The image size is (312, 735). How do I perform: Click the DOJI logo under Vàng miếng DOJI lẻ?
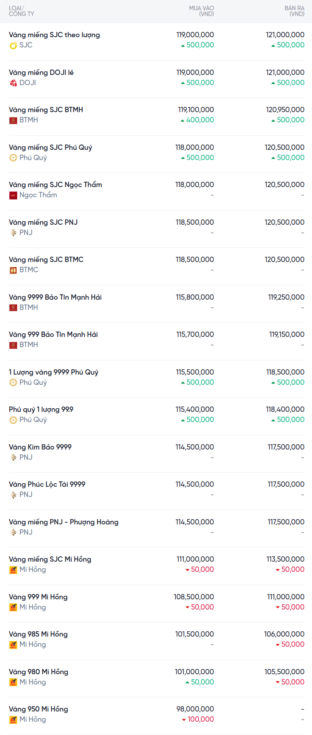[x=13, y=83]
